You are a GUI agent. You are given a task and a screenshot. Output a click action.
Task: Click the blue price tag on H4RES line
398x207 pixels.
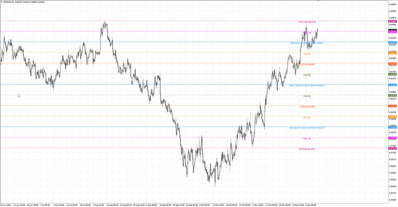pyautogui.click(x=392, y=42)
